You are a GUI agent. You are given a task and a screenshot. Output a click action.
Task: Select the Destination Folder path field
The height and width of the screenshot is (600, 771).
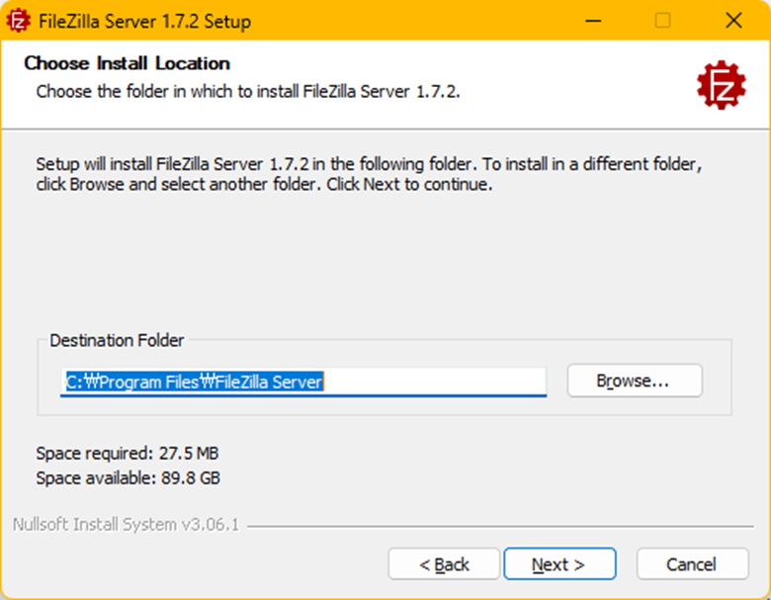tap(302, 382)
